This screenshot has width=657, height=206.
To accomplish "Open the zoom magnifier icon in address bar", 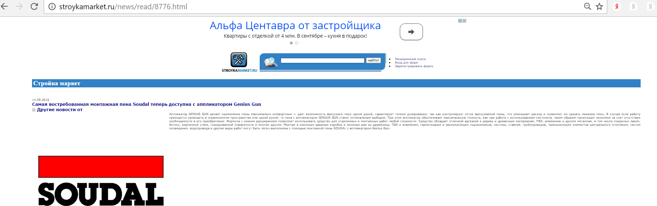I will point(588,6).
